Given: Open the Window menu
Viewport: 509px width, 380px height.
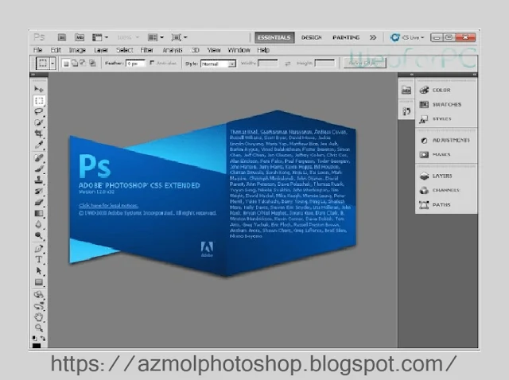Looking at the screenshot, I should [239, 50].
